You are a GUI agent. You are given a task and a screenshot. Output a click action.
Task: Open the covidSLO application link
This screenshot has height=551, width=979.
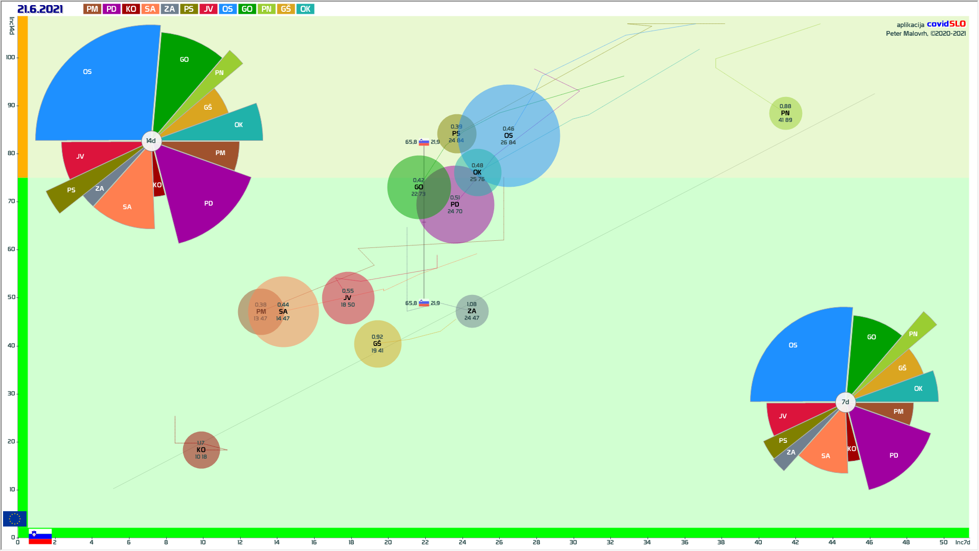(946, 24)
